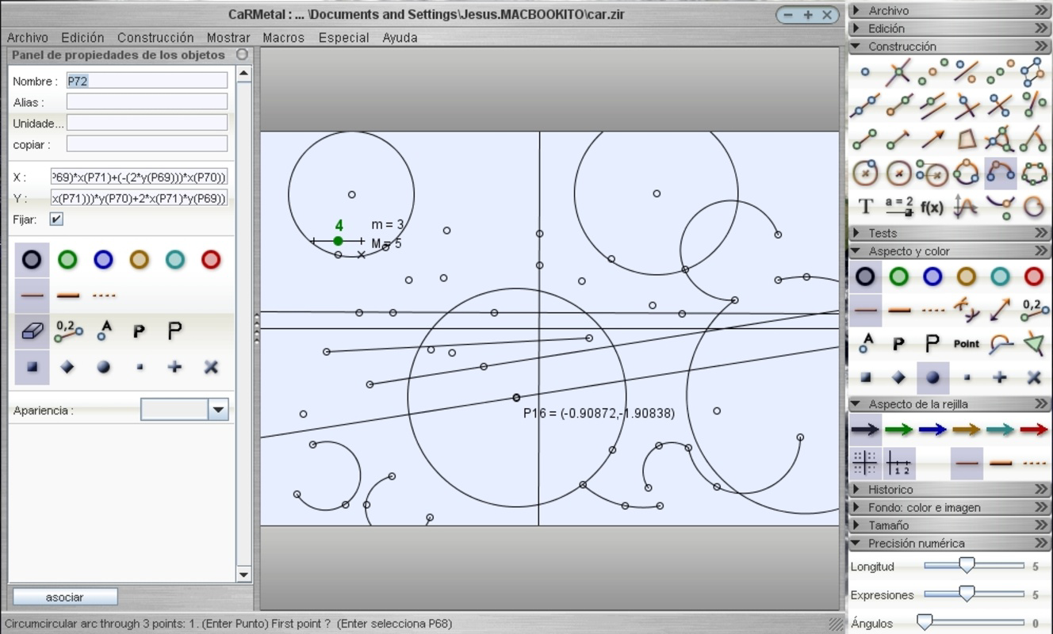Pick green color in properties panel
1053x634 pixels.
tap(67, 259)
